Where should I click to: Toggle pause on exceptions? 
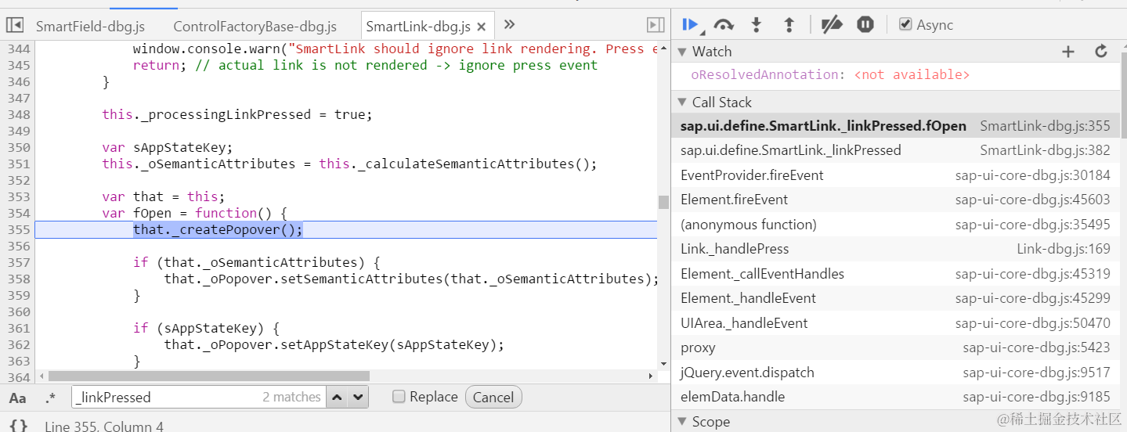pos(865,25)
